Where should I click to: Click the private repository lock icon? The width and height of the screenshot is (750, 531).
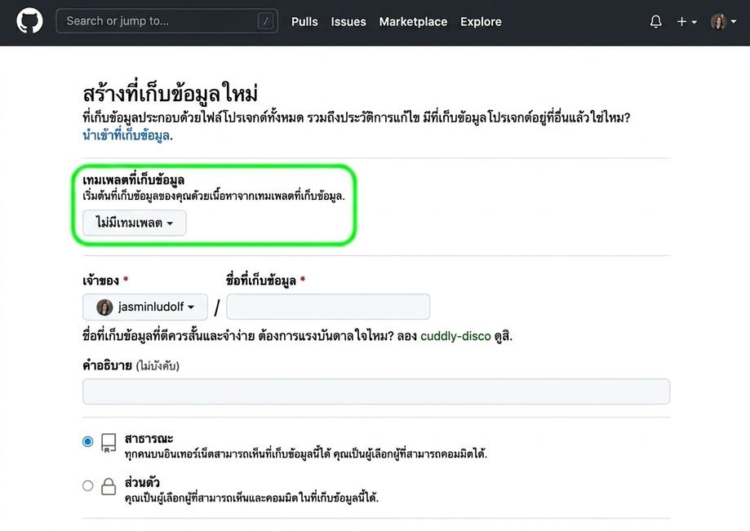coord(109,487)
